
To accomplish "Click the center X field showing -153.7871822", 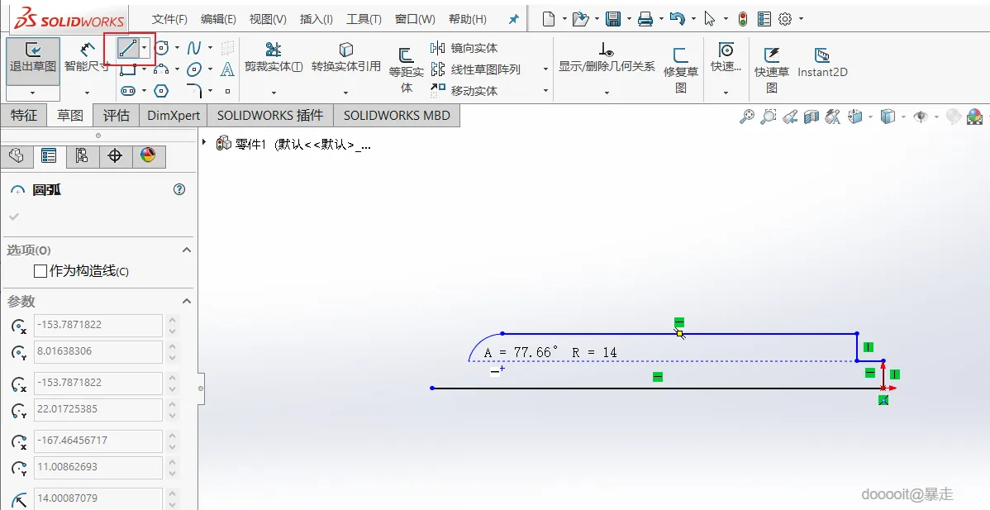I will click(x=98, y=325).
